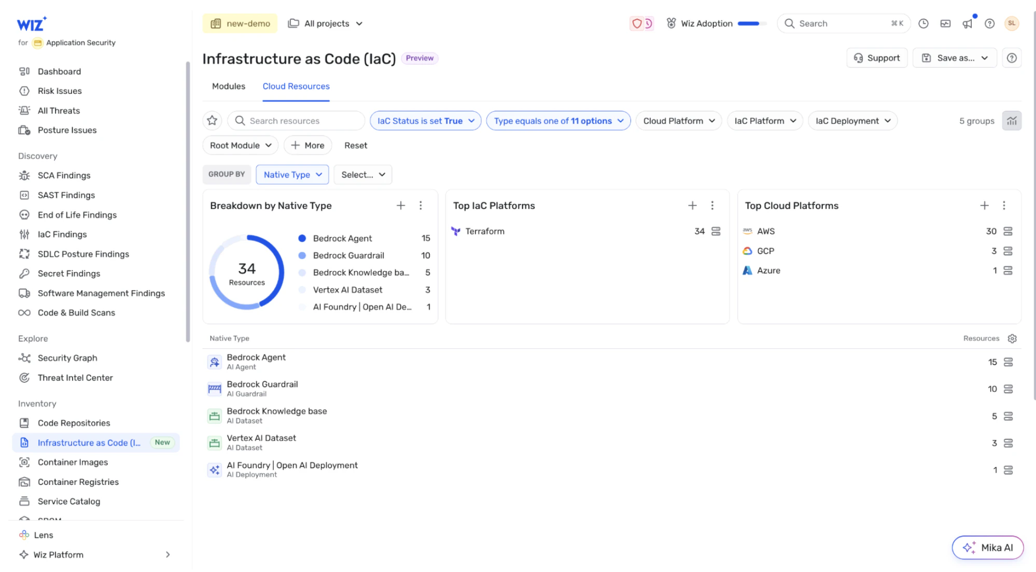The width and height of the screenshot is (1036, 572).
Task: Open Top Cloud Platforms options menu
Action: click(1004, 206)
